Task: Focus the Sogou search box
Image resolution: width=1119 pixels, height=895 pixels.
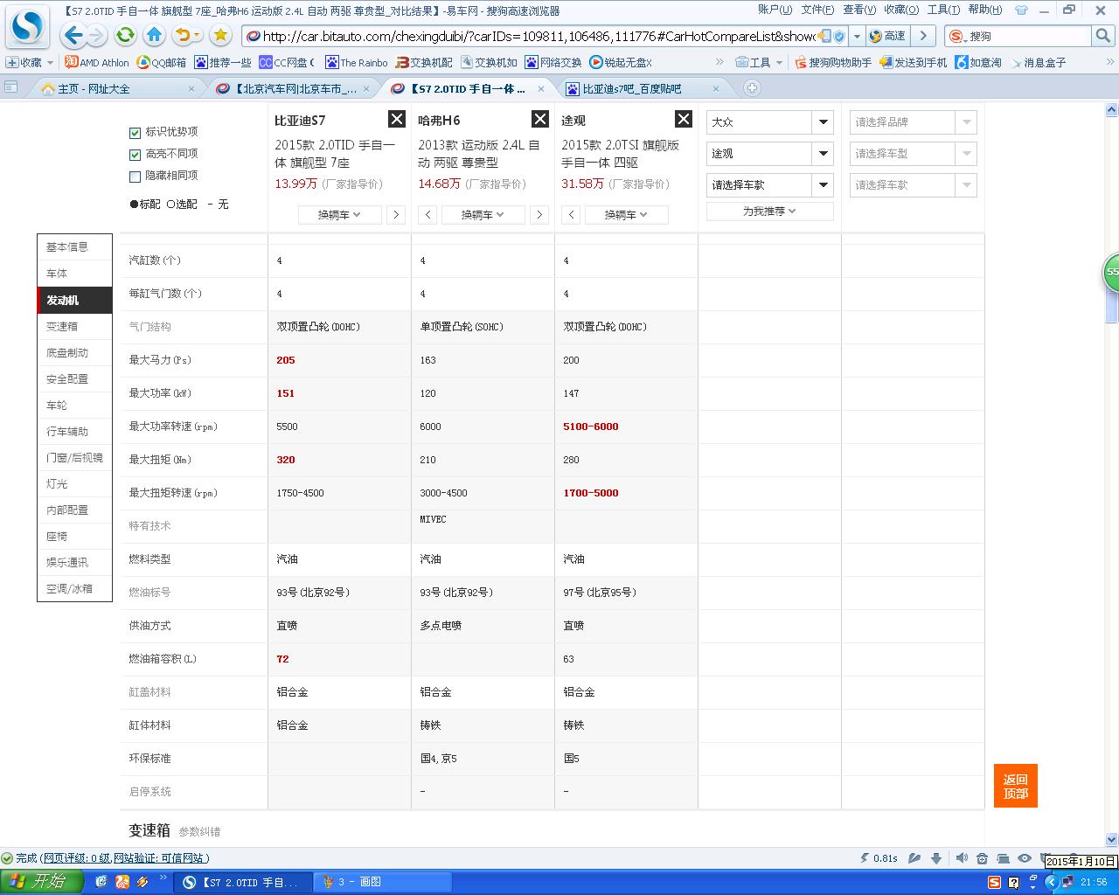Action: [1028, 36]
